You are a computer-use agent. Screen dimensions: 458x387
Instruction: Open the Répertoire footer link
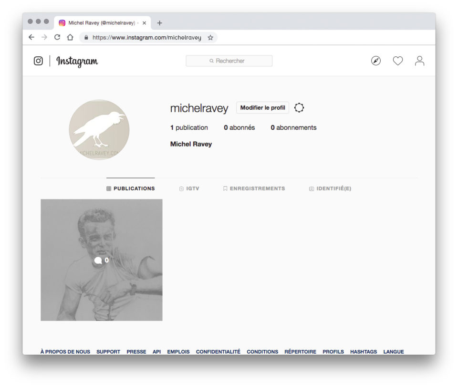pyautogui.click(x=300, y=352)
